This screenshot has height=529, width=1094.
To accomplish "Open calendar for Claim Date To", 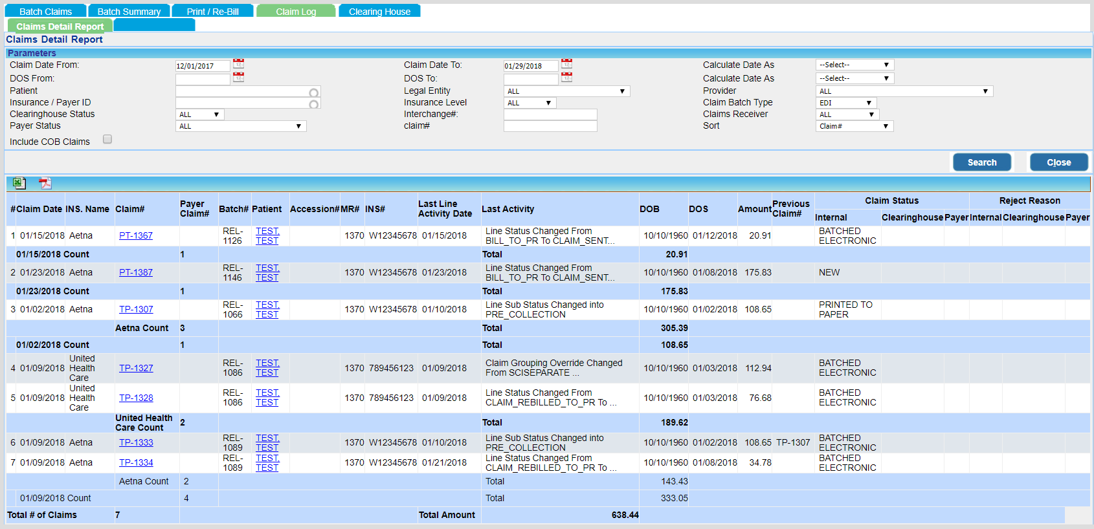I will [567, 64].
